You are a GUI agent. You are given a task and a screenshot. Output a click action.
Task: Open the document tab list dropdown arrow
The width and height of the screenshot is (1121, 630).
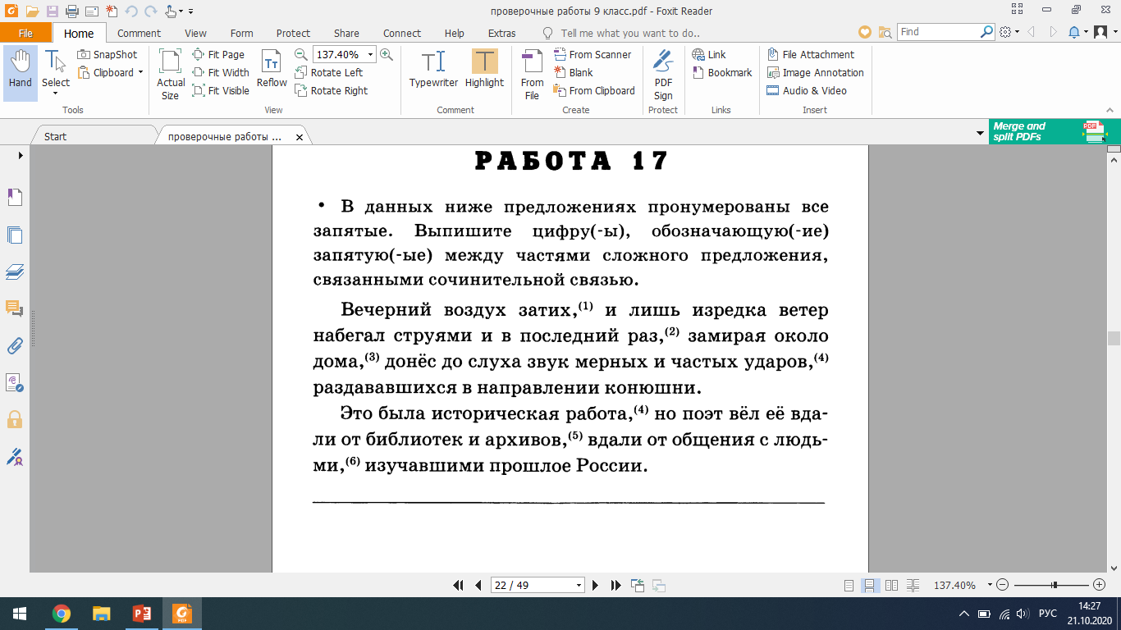pos(980,133)
